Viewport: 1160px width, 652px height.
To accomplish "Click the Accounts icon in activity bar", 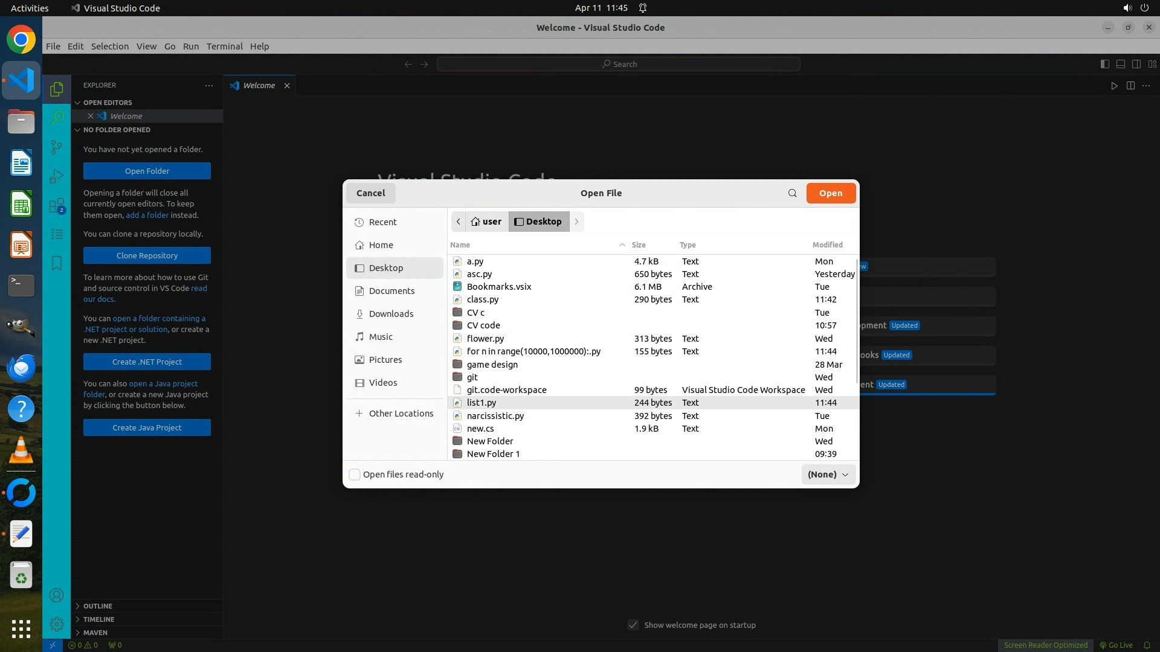I will (57, 595).
